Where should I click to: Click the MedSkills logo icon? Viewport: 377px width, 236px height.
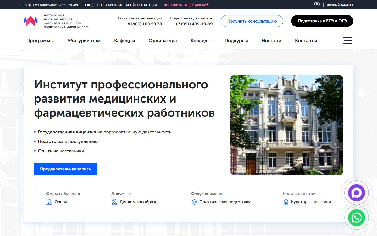[x=30, y=21]
